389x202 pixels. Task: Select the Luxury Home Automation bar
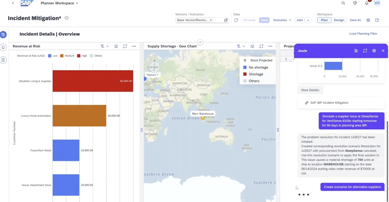(79, 116)
